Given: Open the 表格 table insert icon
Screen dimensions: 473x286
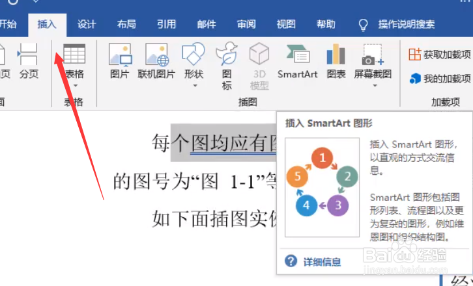Looking at the screenshot, I should coord(74,54).
